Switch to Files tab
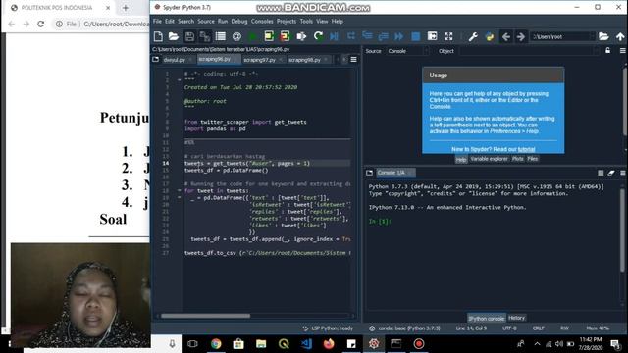The height and width of the screenshot is (353, 628). [x=532, y=159]
